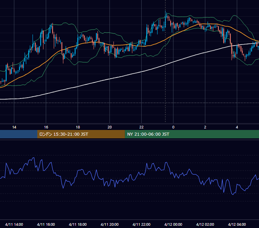Click the 4/11 18:00 time label
The width and height of the screenshot is (259, 228).
(x=78, y=224)
